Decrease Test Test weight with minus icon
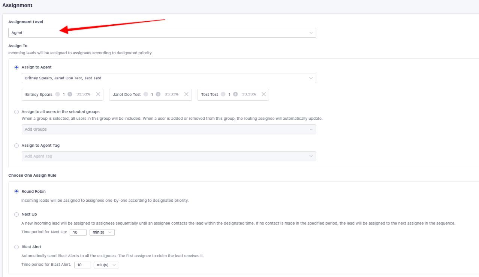 point(223,94)
